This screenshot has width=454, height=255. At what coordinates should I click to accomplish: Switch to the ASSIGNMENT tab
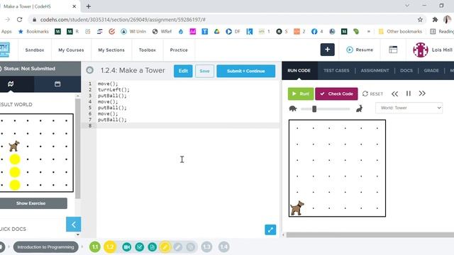click(375, 71)
